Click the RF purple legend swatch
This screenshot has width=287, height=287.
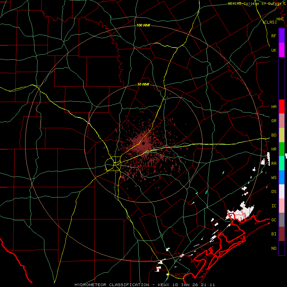coord(282,36)
